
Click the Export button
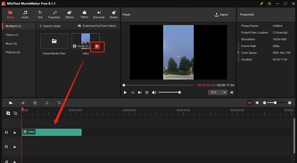[x=221, y=15]
